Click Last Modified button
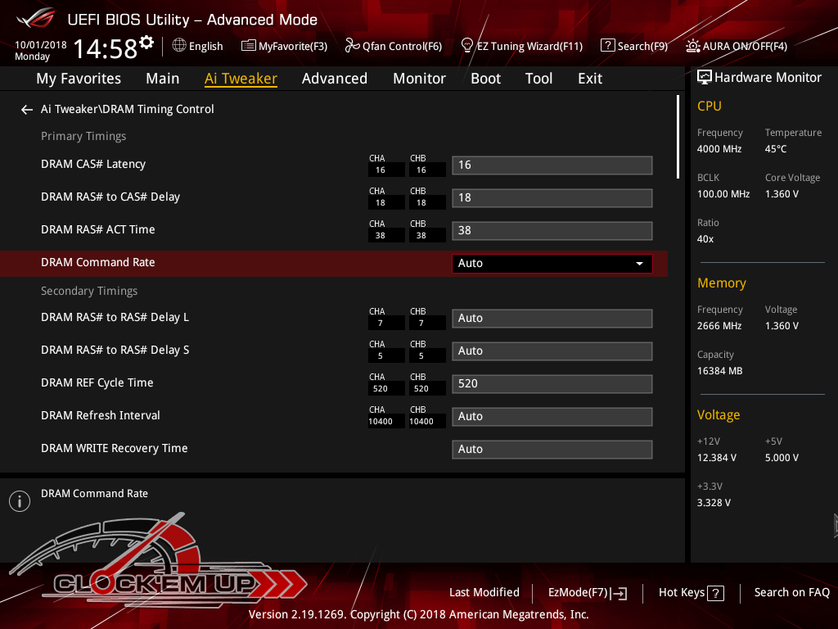Viewport: 838px width, 629px height. 484,592
